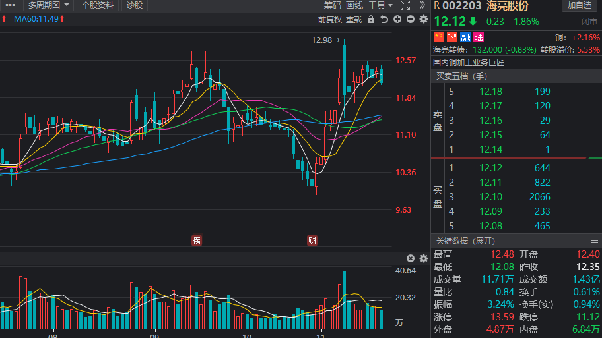Click the lock icon in chart toolbar
This screenshot has width=602, height=338.
click(x=372, y=19)
